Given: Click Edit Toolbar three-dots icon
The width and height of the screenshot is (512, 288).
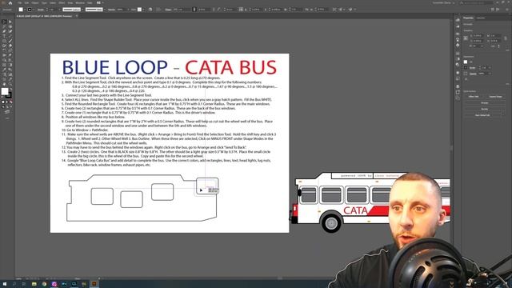Looking at the screenshot, I should [7, 118].
